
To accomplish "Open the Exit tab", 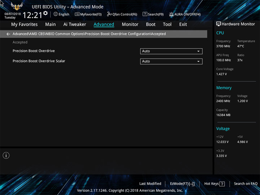I will 183,25.
